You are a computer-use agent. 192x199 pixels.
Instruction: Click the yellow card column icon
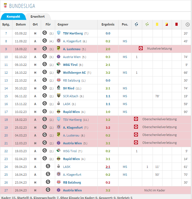(157, 24)
